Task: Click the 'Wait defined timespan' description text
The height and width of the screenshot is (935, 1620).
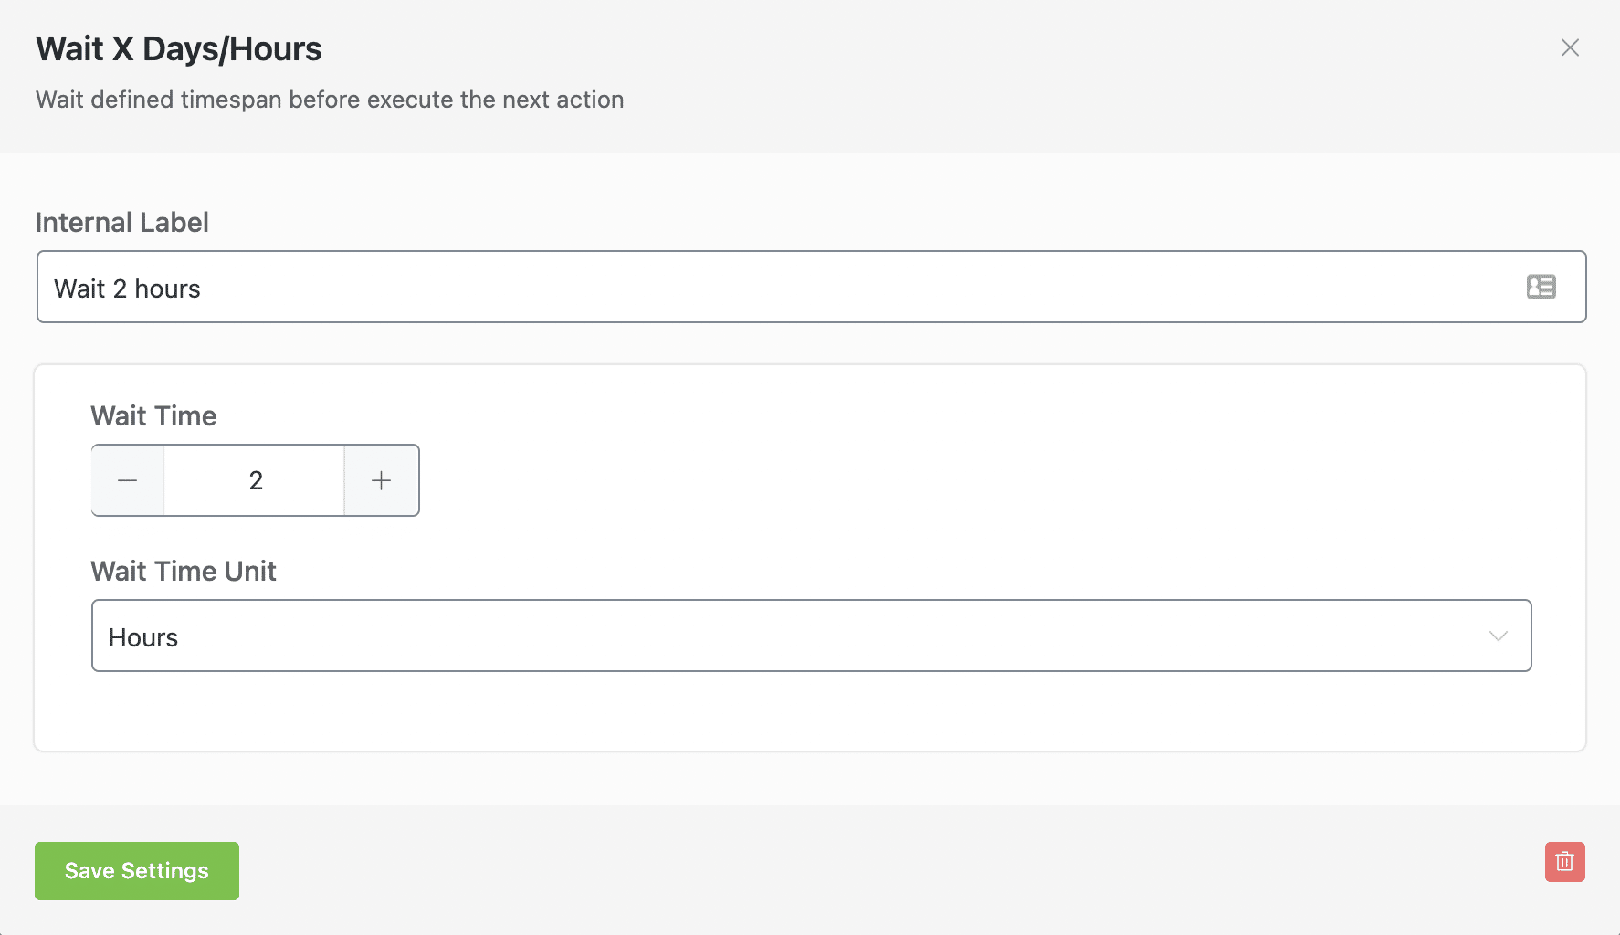Action: click(x=330, y=100)
